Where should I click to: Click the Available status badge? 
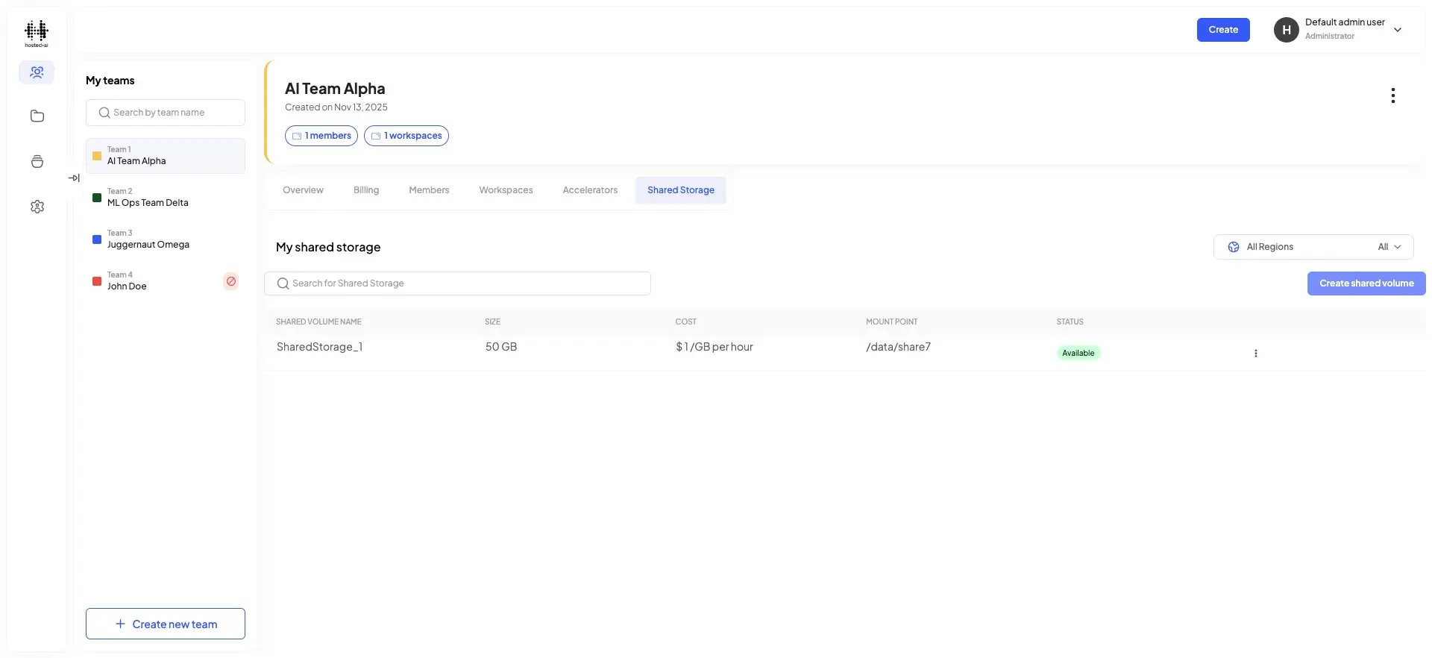(x=1078, y=353)
